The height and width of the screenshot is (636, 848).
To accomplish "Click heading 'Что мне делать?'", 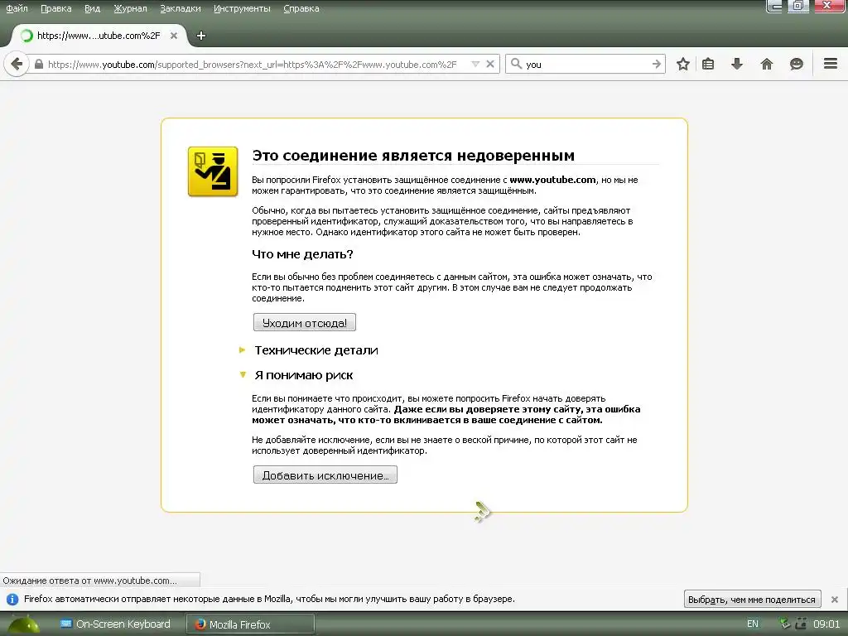I will 302,254.
